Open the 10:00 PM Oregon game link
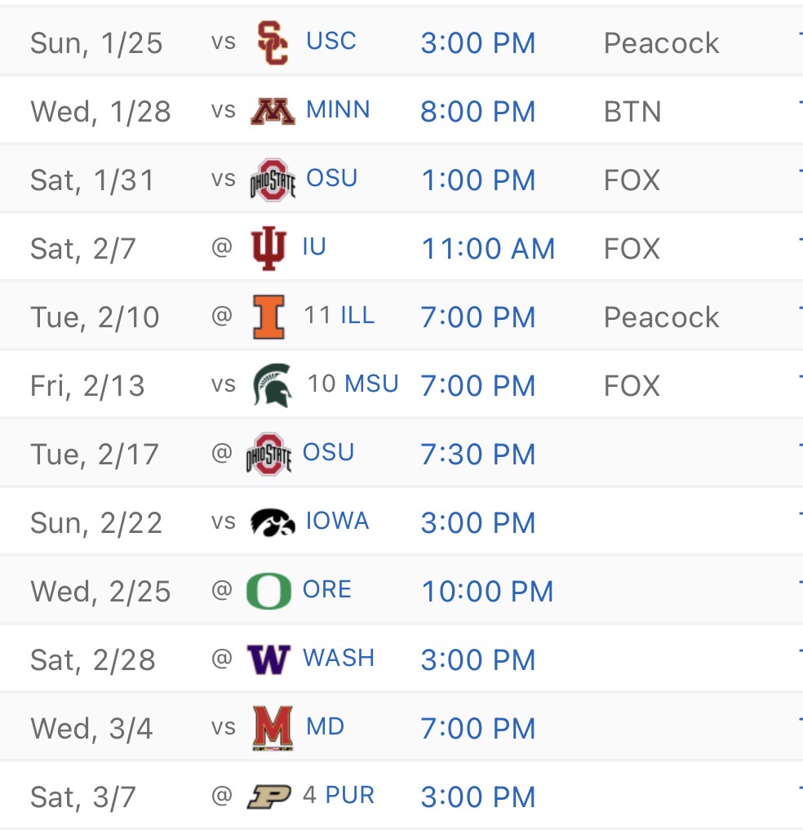Viewport: 803px width, 830px height. [x=487, y=591]
